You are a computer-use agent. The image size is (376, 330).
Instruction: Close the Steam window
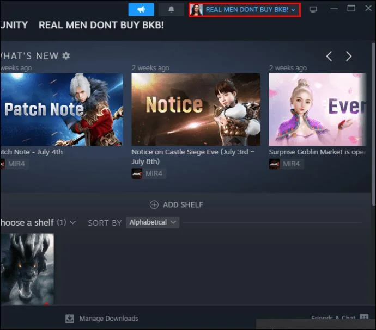tap(368, 8)
